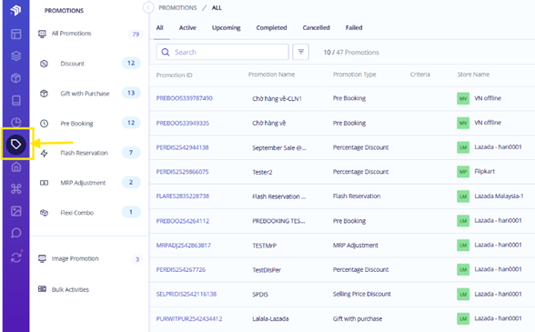Open the home store icon in sidebar
Image resolution: width=535 pixels, height=332 pixels.
16,166
